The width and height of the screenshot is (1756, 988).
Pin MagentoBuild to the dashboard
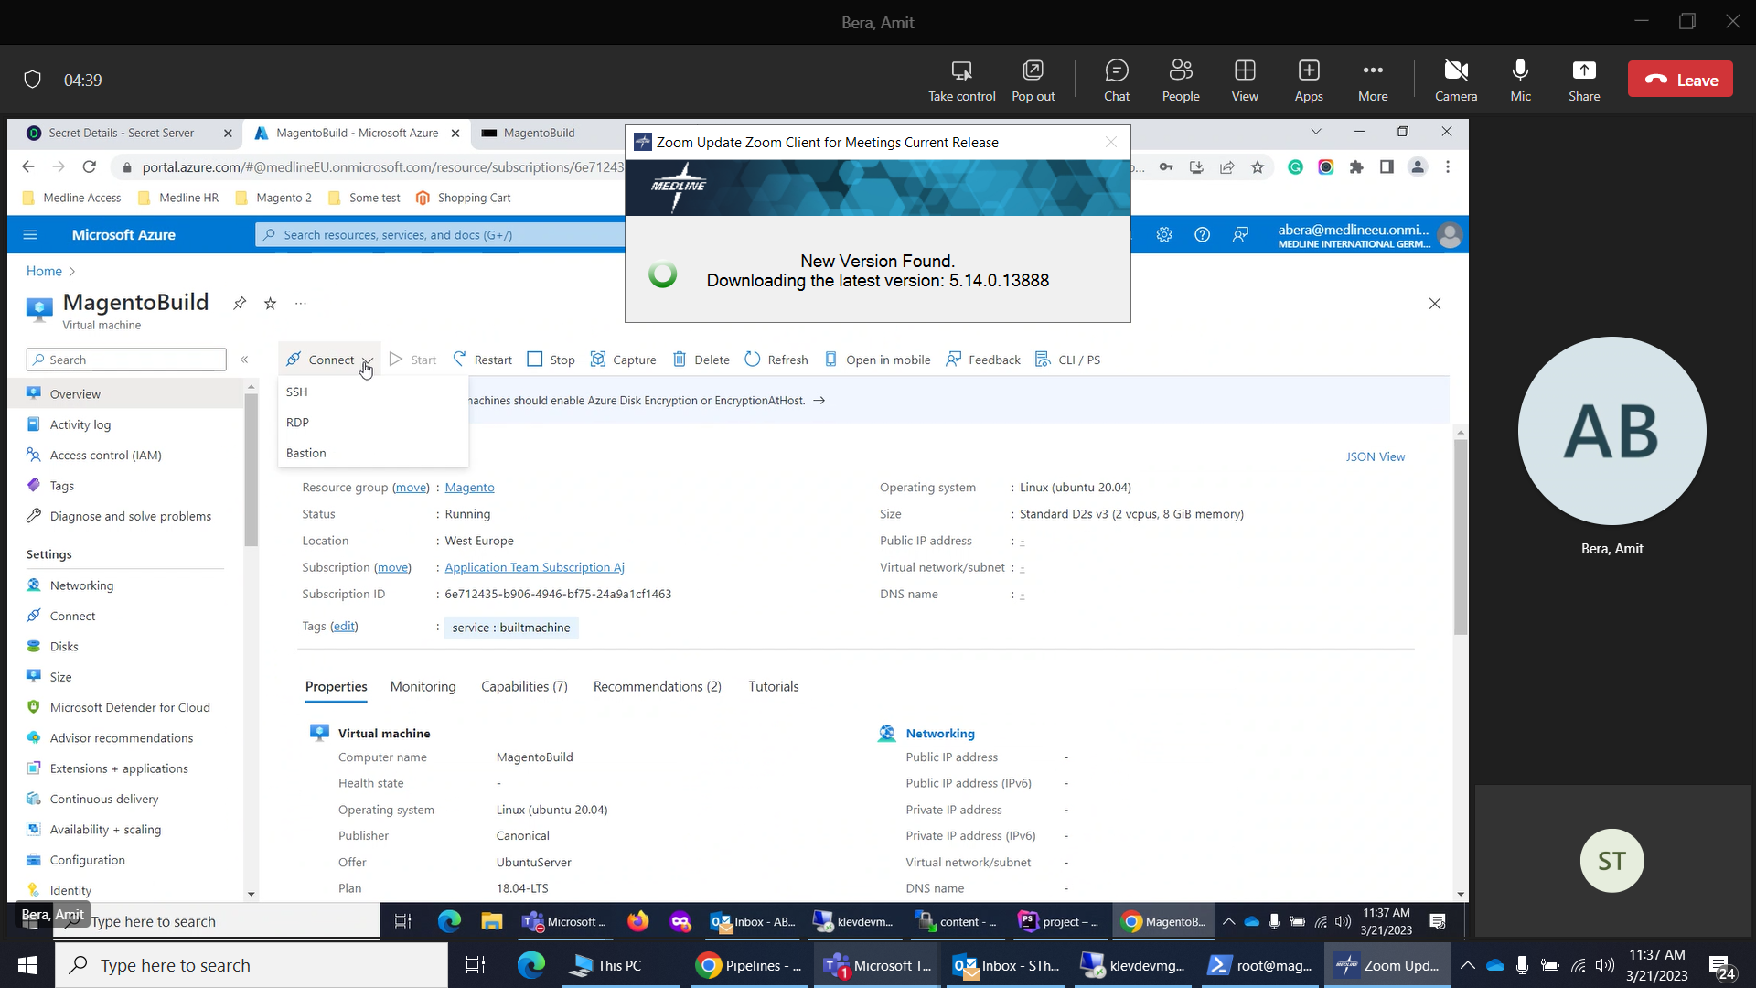click(x=240, y=303)
